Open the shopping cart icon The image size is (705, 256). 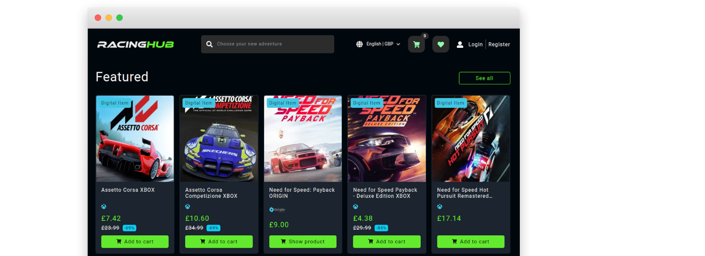coord(416,45)
